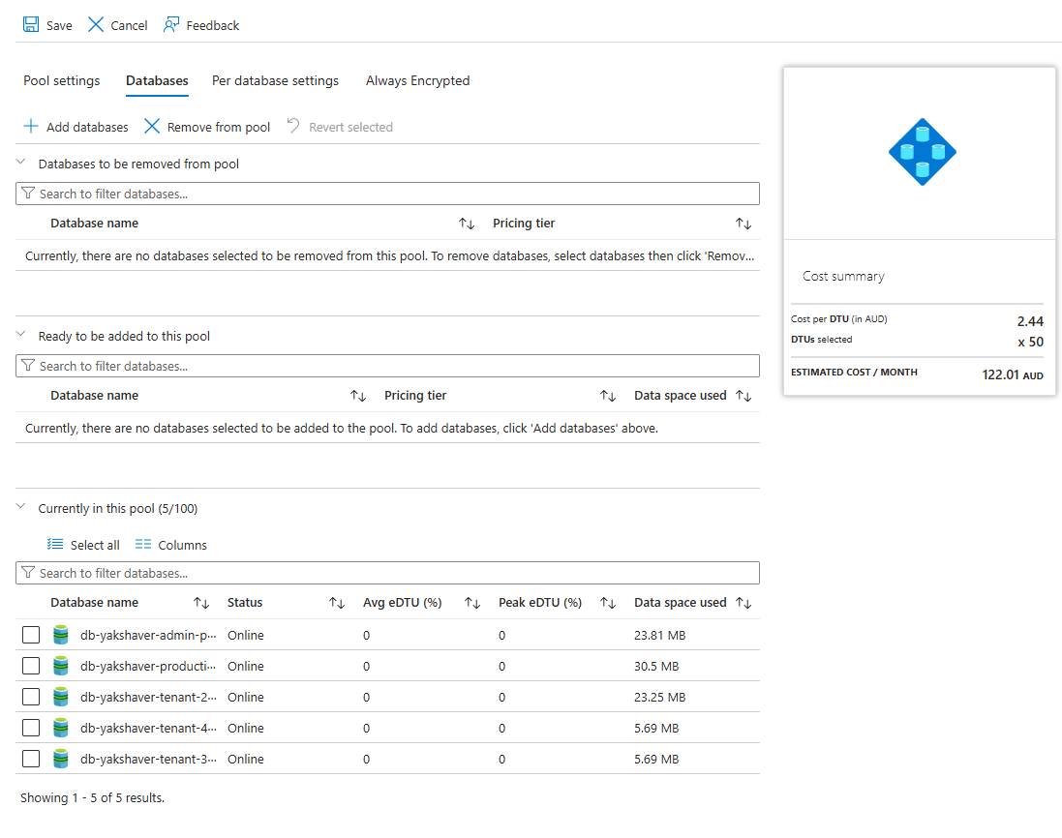1062x838 pixels.
Task: Switch to the Pool settings tab
Action: point(62,81)
